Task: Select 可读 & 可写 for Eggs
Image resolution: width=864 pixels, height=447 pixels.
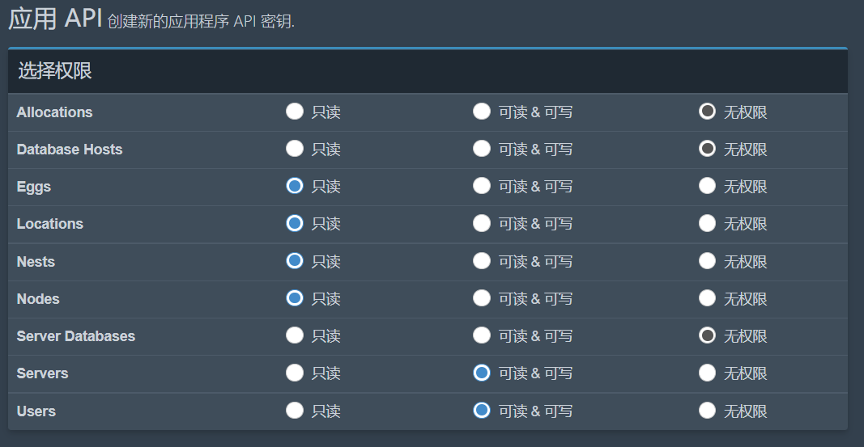Action: (x=482, y=186)
